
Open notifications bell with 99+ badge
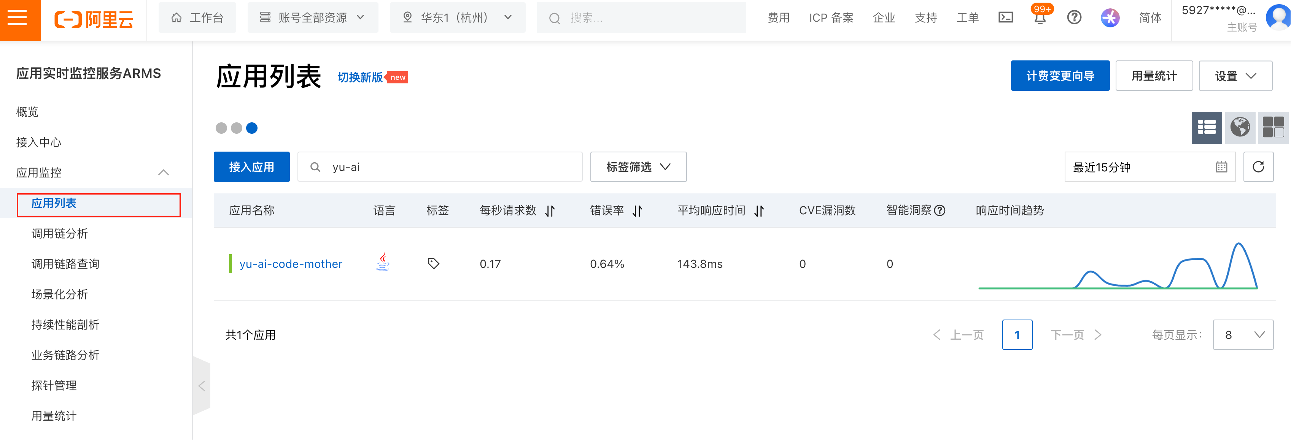(1040, 18)
